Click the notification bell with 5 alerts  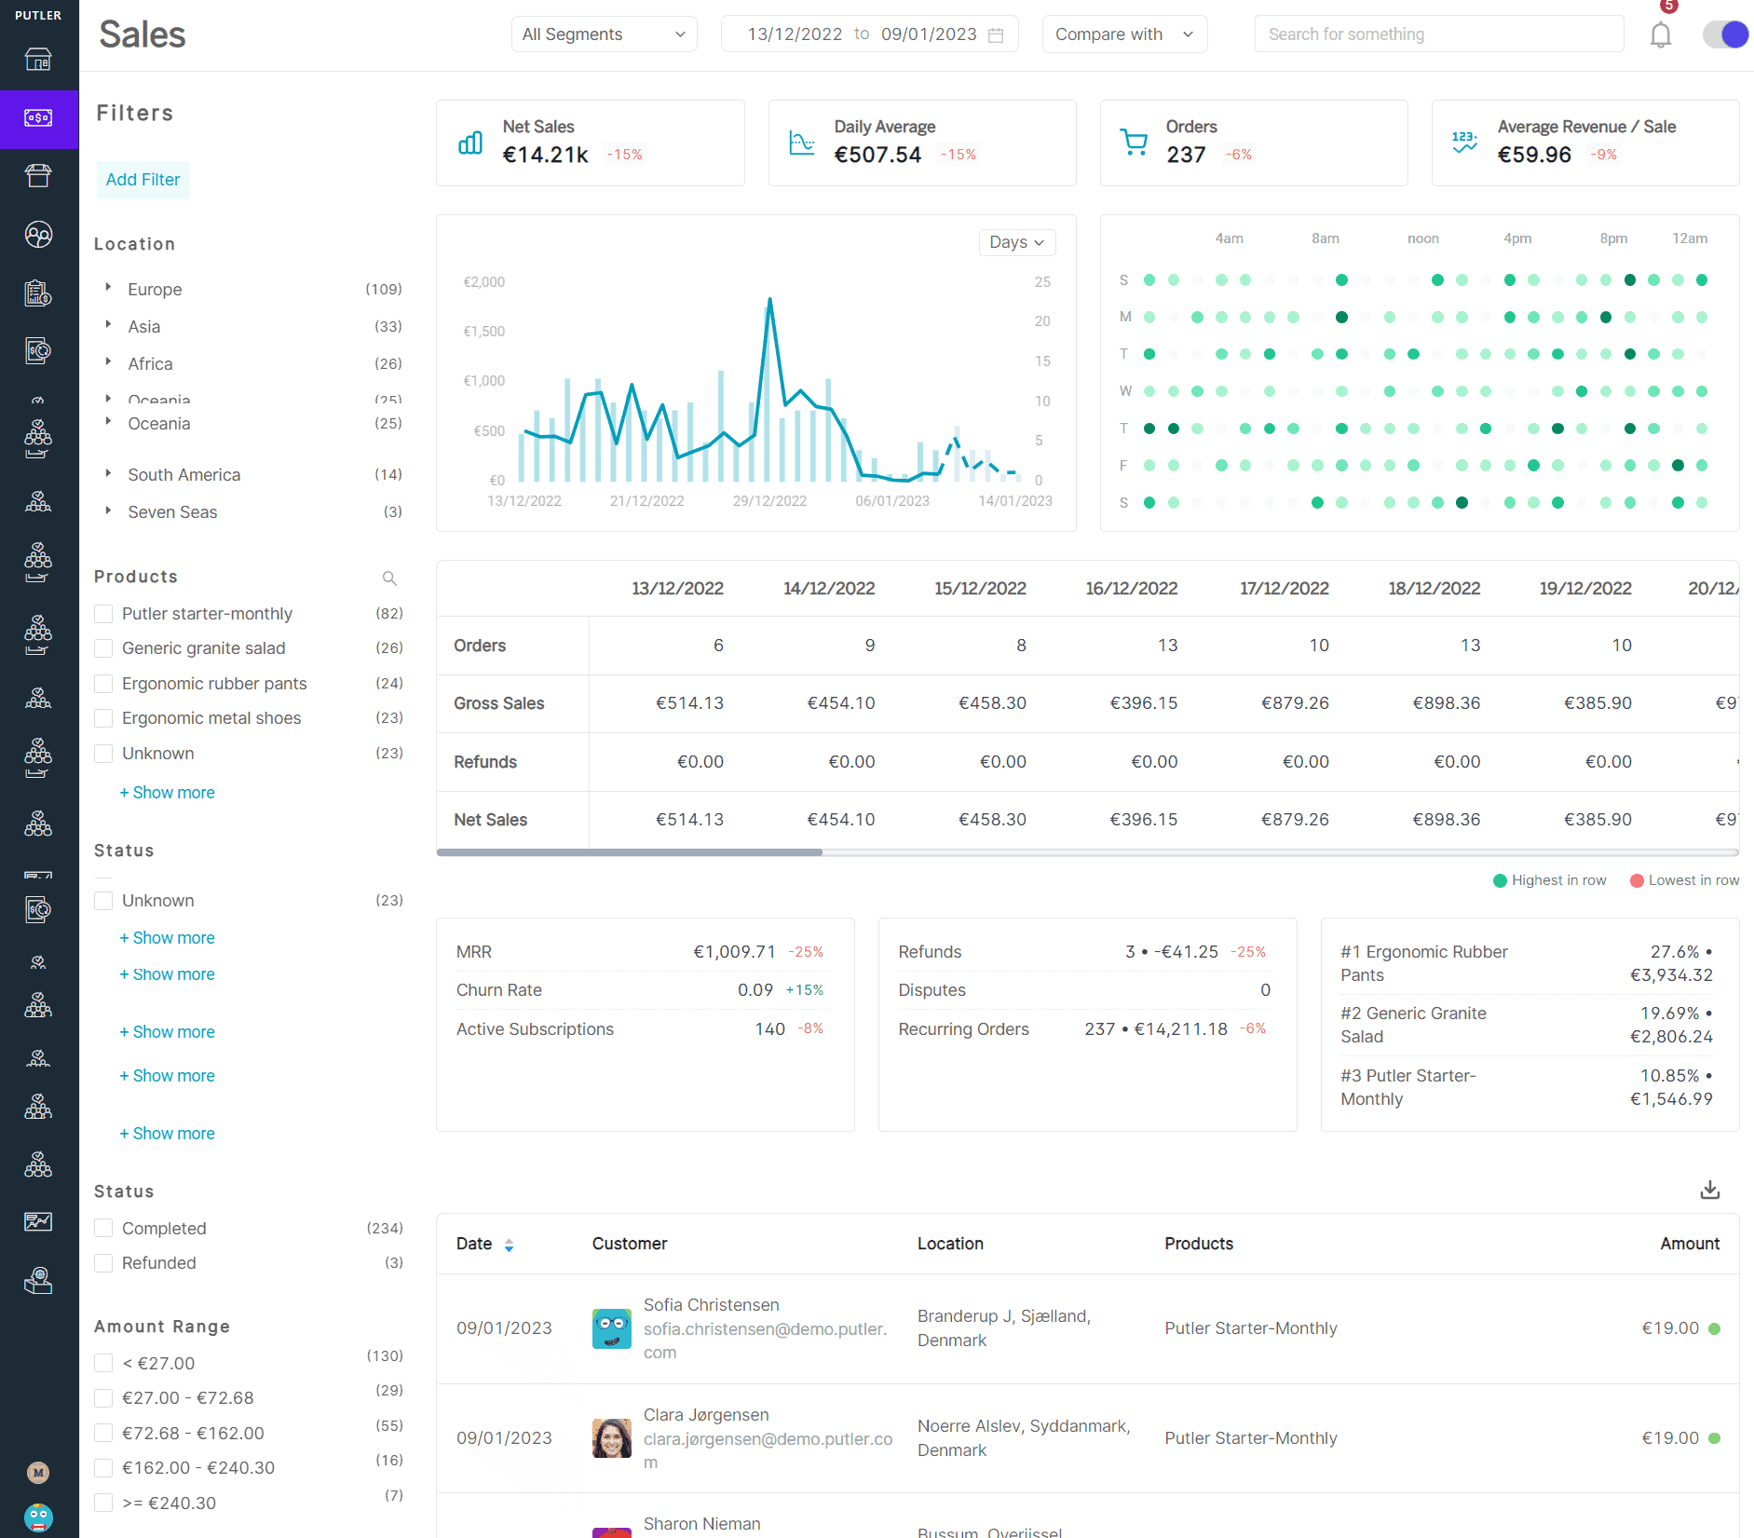(1659, 34)
